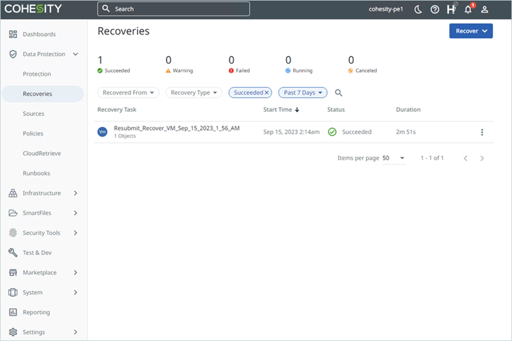Go to Dashboards

[39, 34]
